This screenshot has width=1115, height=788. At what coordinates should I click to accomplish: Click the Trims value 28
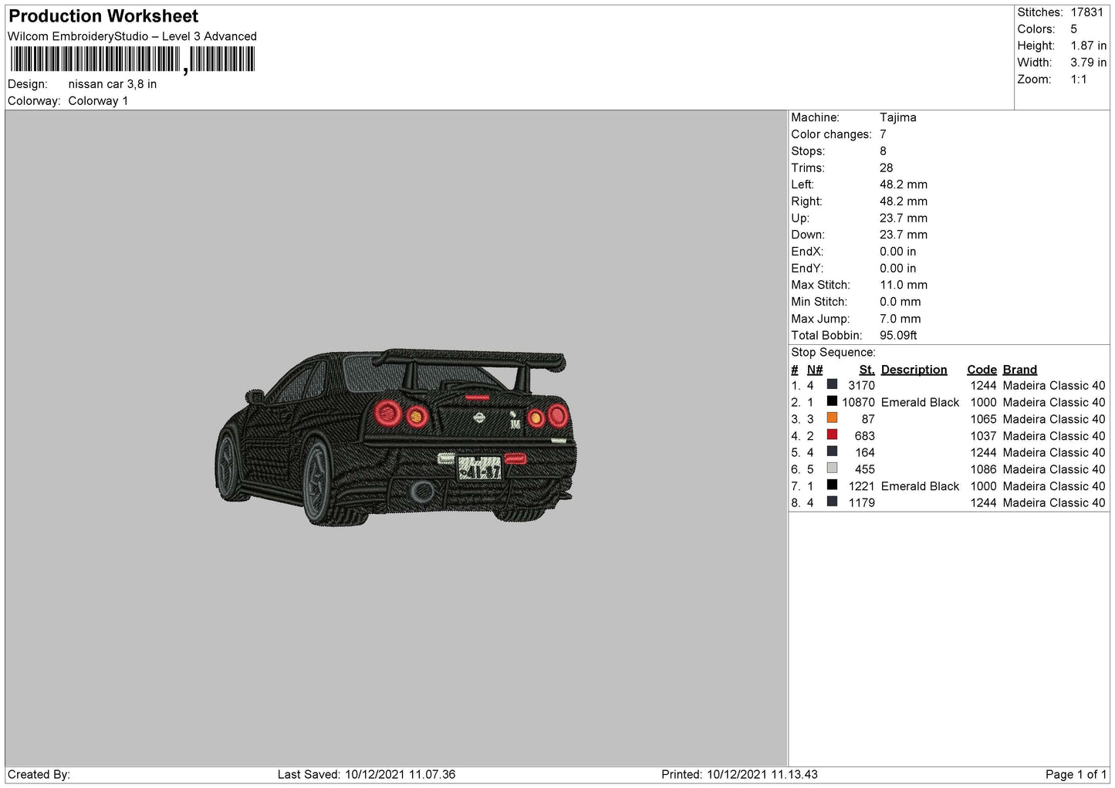click(x=886, y=168)
